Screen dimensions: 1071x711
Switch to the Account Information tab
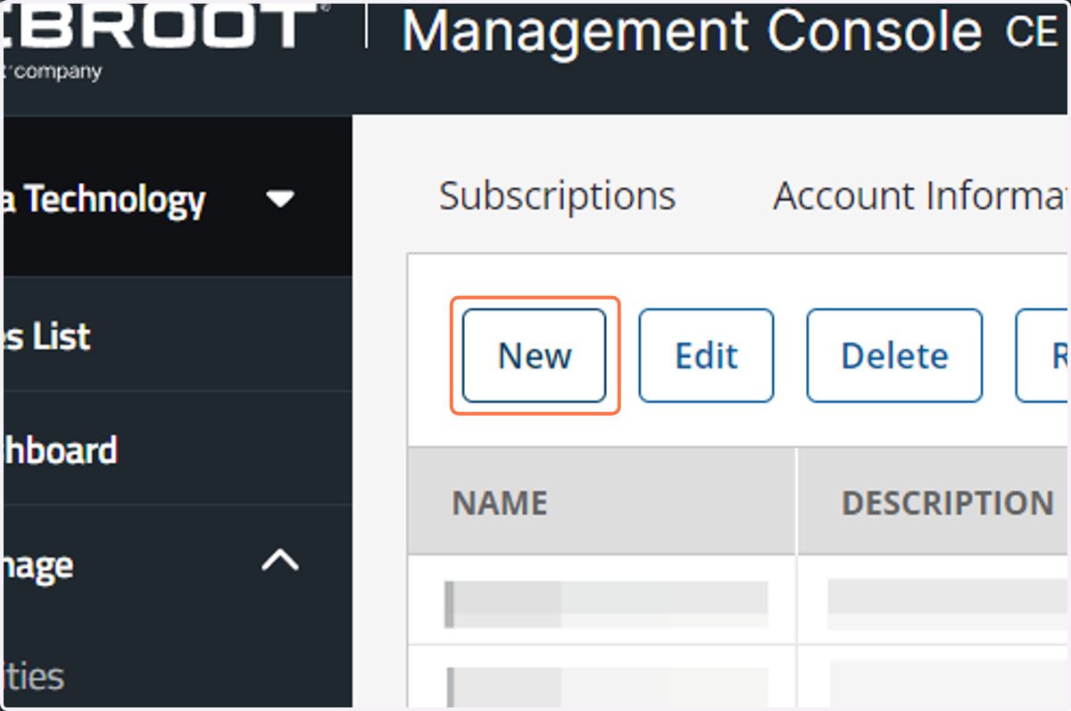[921, 195]
